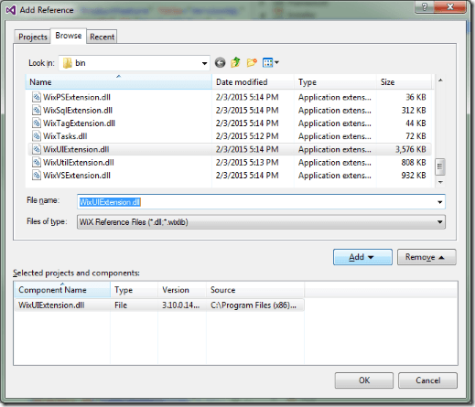Image resolution: width=475 pixels, height=407 pixels.
Task: Switch to the Projects tab
Action: click(x=33, y=37)
